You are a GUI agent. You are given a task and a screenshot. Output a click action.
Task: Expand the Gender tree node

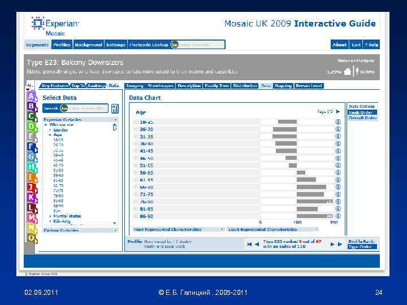[x=50, y=130]
